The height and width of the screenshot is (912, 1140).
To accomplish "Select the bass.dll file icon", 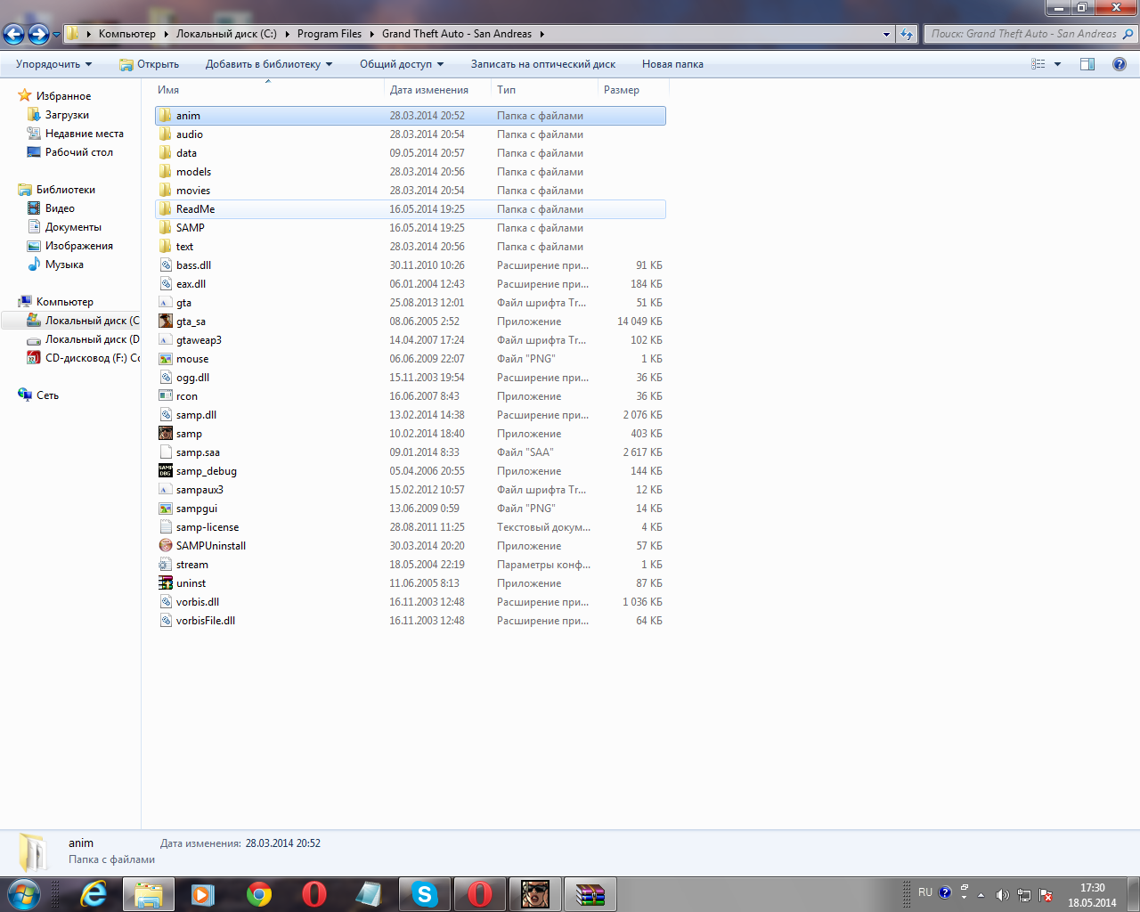I will 166,265.
